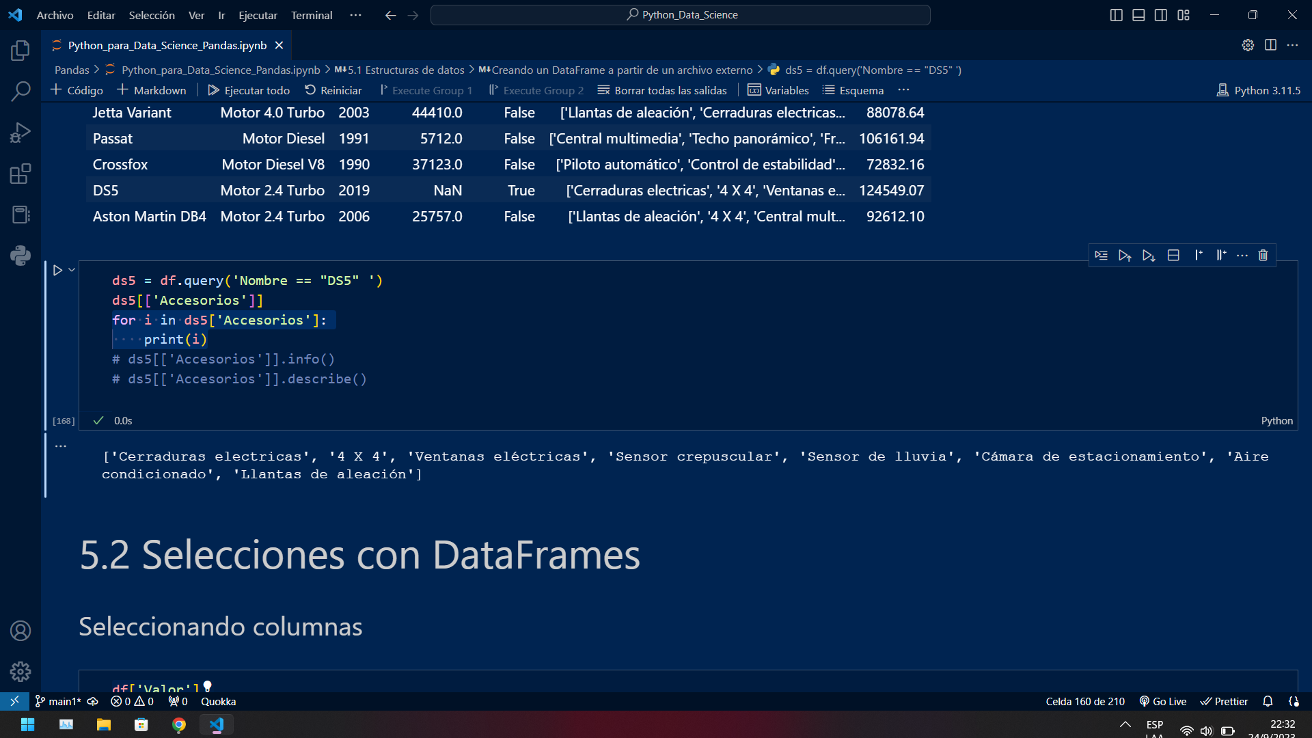The image size is (1312, 738).
Task: Open the Selección menu
Action: pyautogui.click(x=152, y=15)
